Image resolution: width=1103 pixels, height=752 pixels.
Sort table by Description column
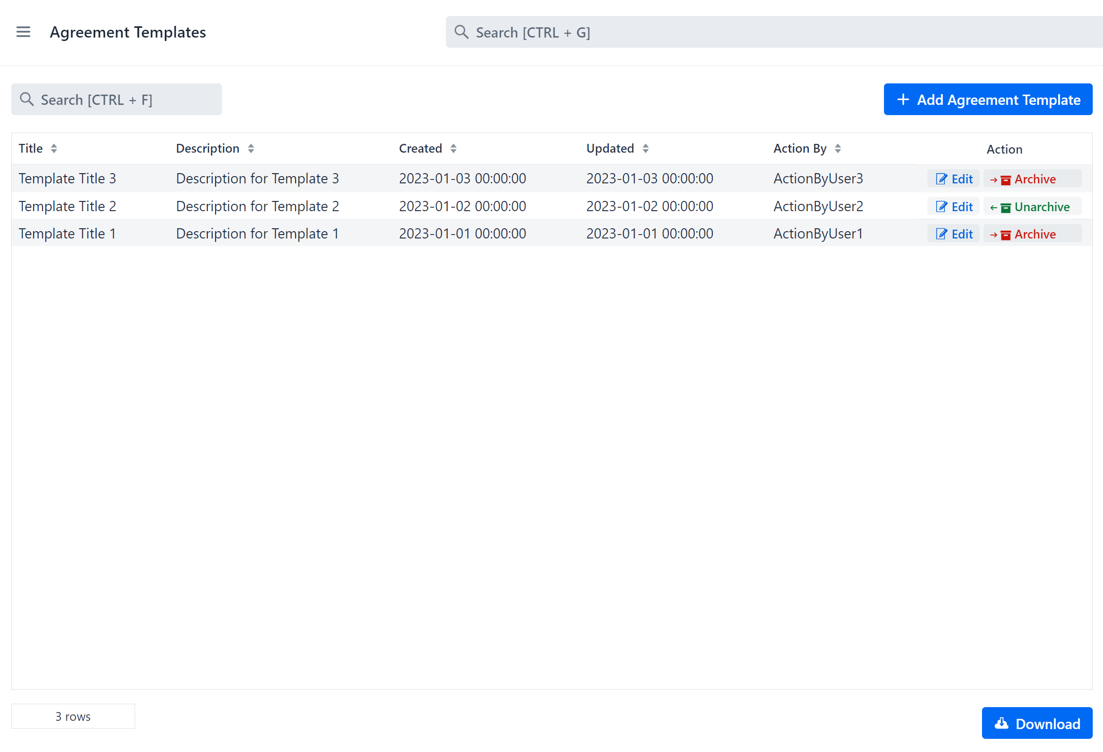[x=251, y=148]
